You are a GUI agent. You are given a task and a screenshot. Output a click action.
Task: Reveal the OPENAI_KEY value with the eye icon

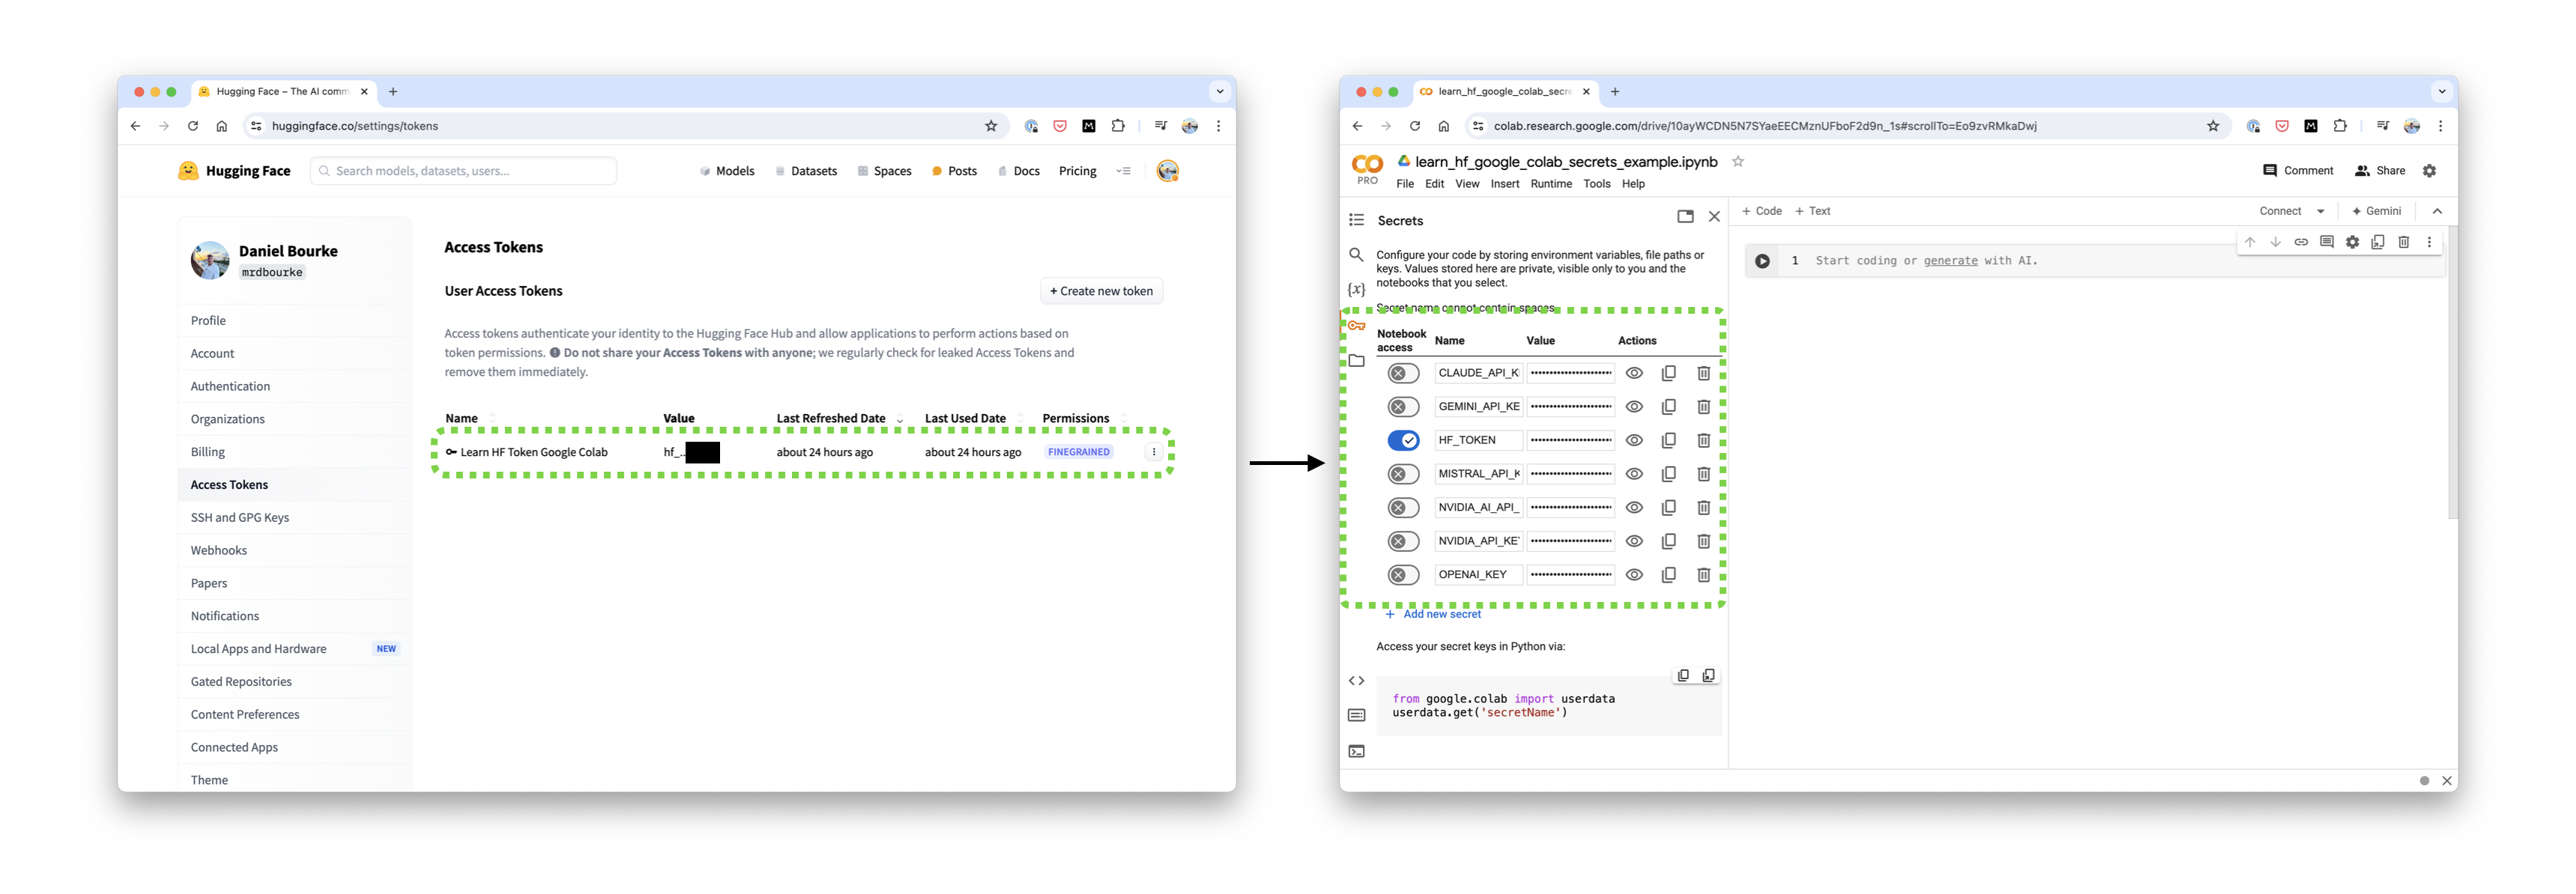pos(1634,574)
